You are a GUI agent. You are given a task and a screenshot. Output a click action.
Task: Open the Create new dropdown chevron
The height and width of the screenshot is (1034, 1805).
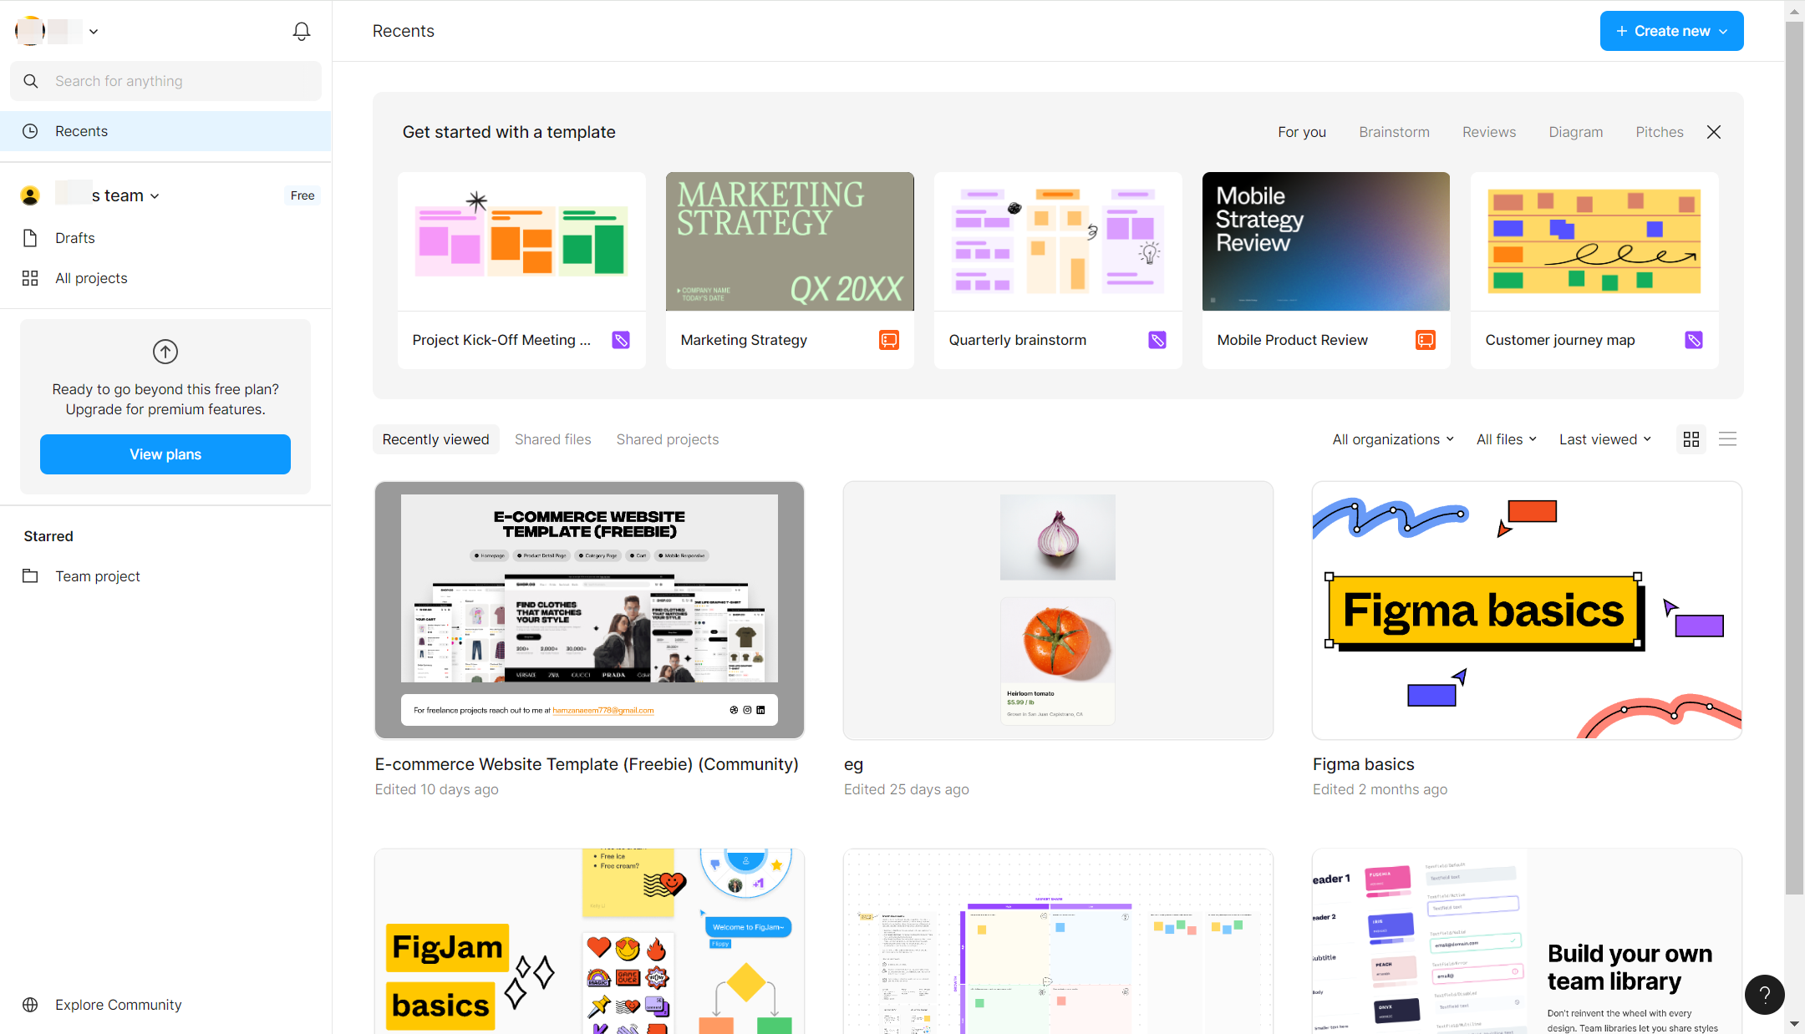click(1723, 32)
